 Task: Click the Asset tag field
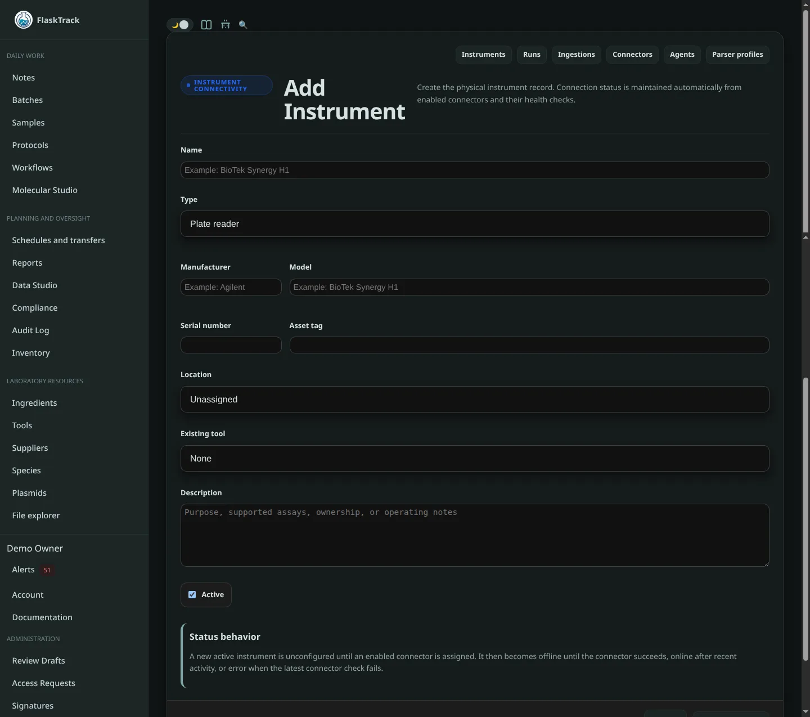click(x=529, y=345)
